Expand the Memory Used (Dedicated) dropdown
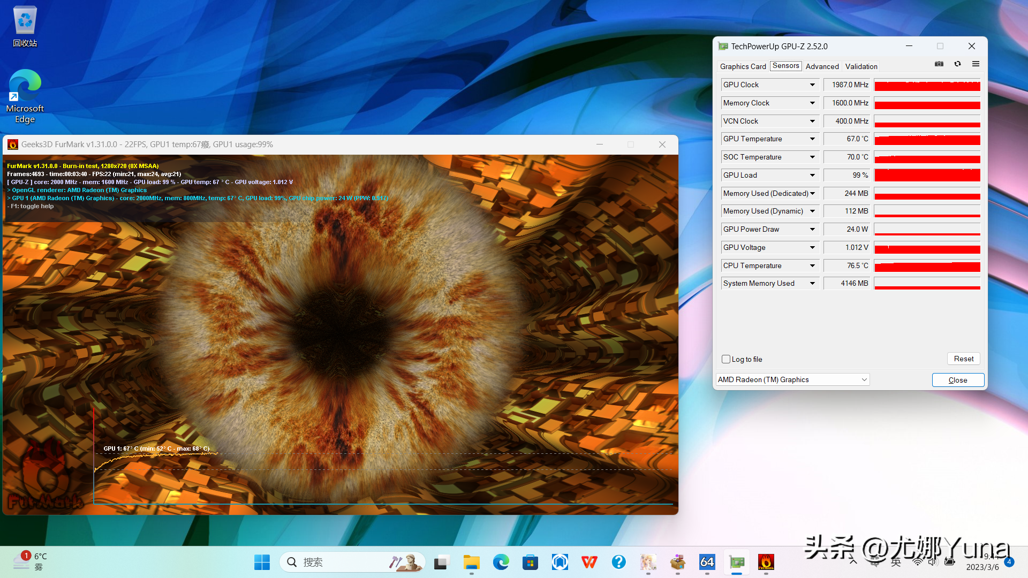 tap(812, 193)
